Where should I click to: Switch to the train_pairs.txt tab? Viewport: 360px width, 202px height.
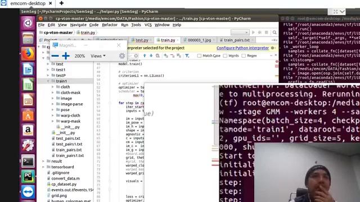coord(237,40)
